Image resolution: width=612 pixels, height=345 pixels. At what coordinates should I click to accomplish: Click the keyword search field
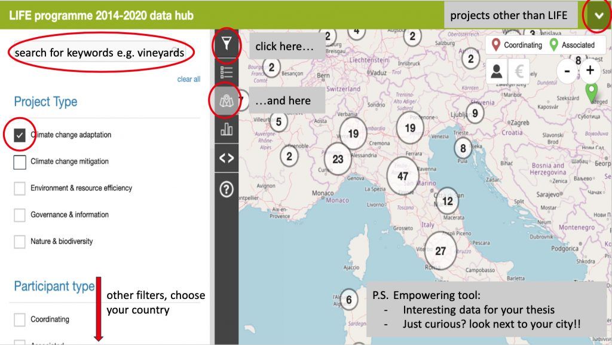pyautogui.click(x=99, y=53)
